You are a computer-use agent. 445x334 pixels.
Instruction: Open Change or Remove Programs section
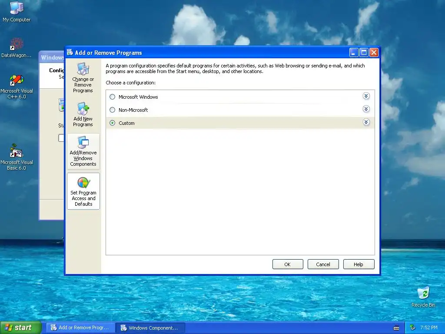(83, 77)
